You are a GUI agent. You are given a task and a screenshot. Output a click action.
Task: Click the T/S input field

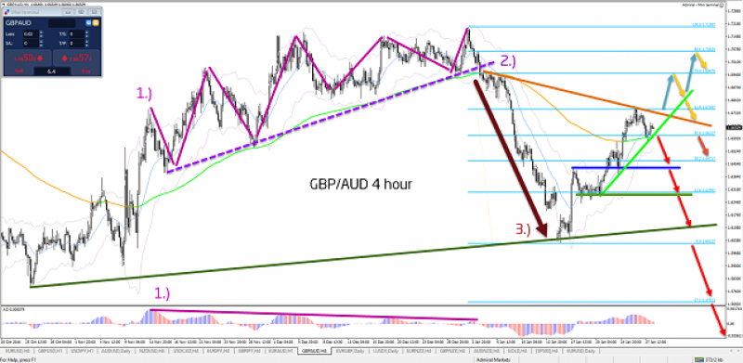pos(77,34)
